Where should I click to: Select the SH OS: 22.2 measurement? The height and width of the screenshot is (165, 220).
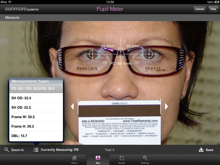(x=36, y=107)
